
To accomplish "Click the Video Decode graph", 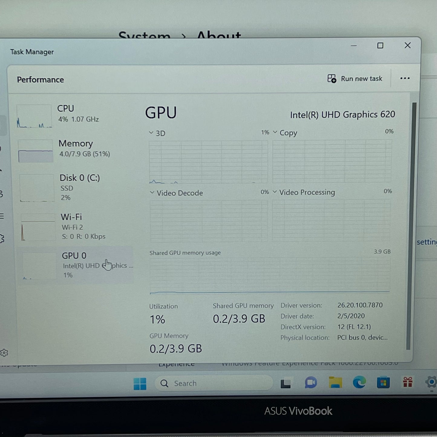I will 209,221.
